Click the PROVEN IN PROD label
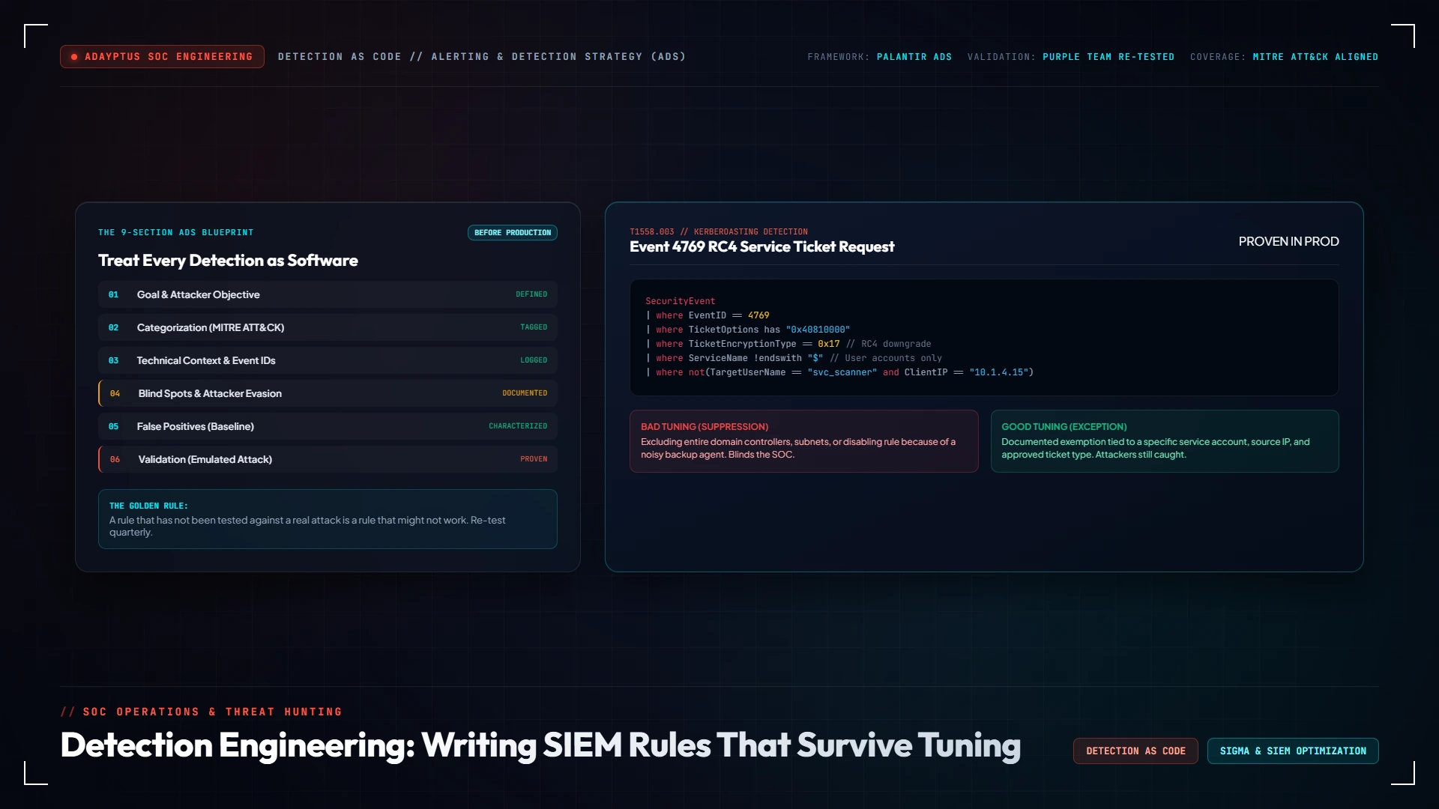Screen dimensions: 1439x809 [1288, 241]
